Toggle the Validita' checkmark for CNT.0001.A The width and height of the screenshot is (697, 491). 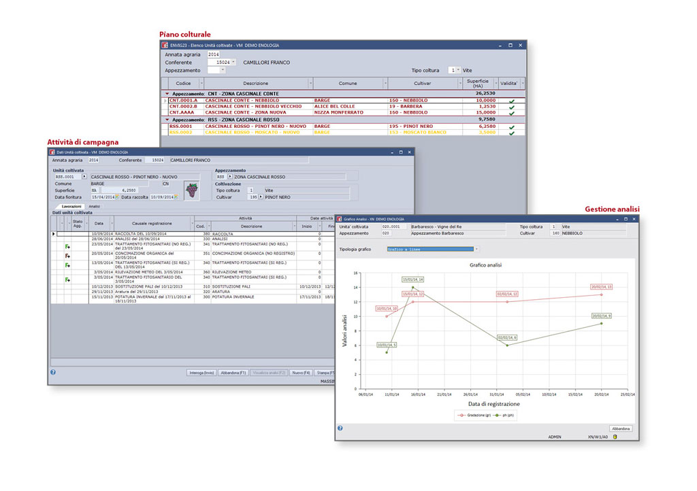(511, 101)
